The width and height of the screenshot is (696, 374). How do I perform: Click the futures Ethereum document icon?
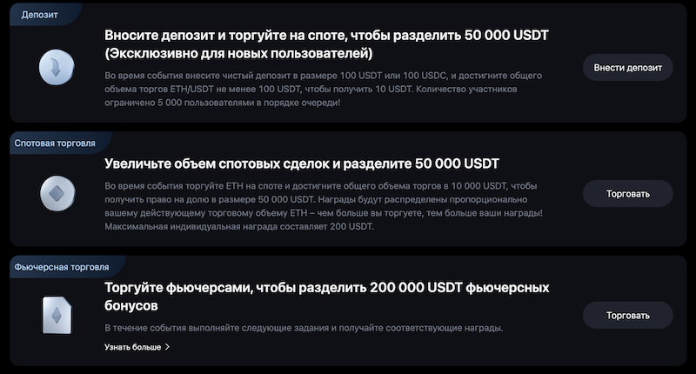coord(56,314)
